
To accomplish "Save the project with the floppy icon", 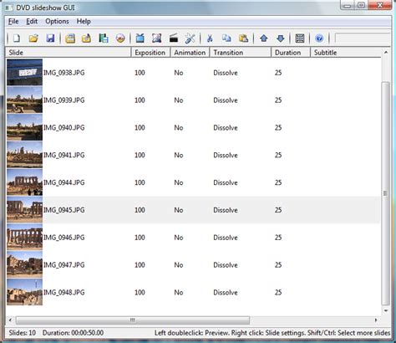I will (x=50, y=38).
